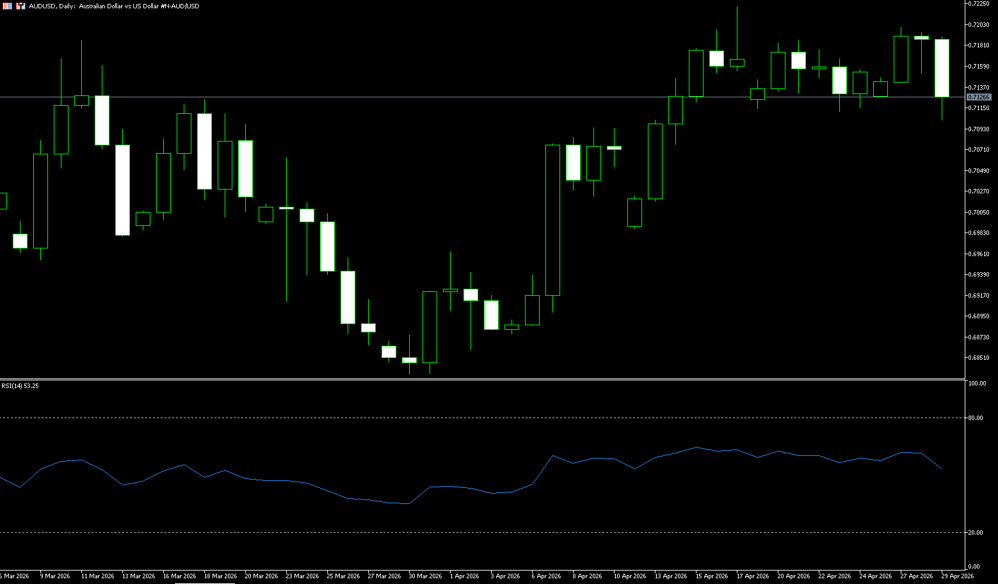Click the red table icon at top-left

(7, 6)
